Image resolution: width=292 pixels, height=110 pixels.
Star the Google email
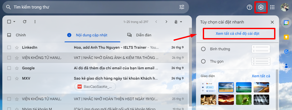tap(17, 68)
